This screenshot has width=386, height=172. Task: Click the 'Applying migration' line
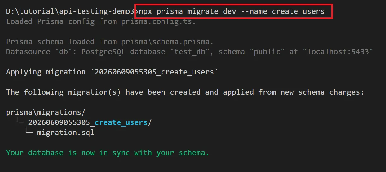(x=112, y=72)
